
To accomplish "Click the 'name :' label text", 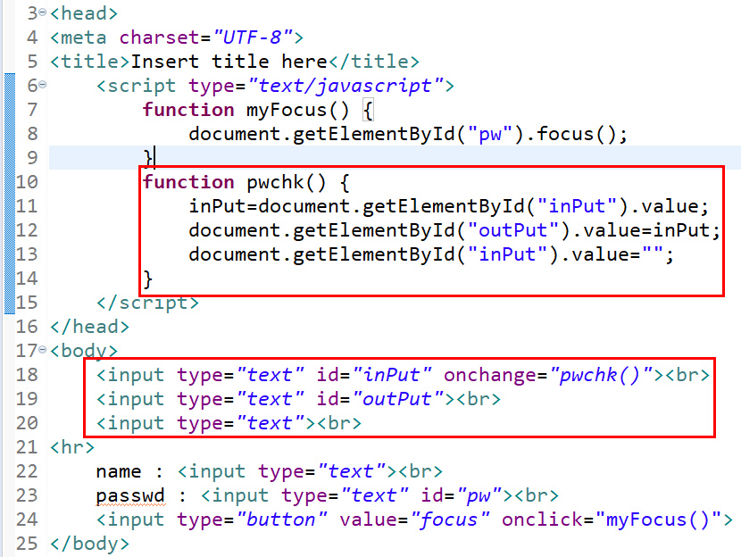I will tap(130, 471).
